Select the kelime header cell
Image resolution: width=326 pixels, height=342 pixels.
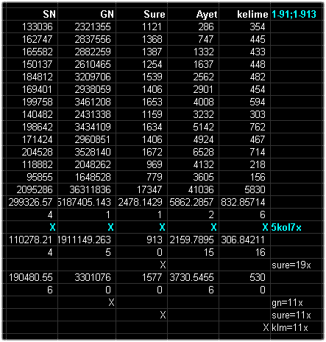245,14
